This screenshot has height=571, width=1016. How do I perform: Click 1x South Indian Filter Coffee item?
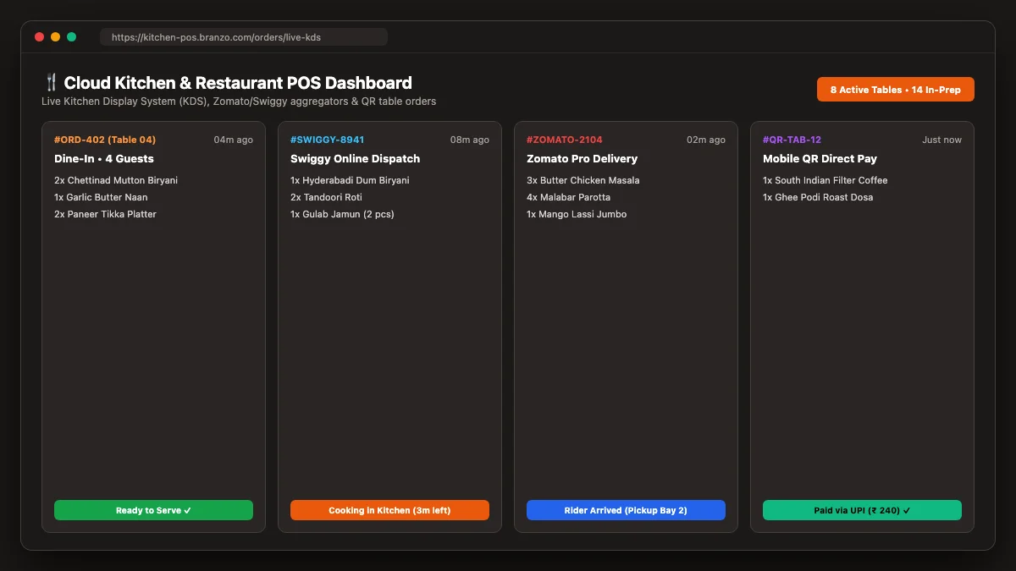point(825,180)
